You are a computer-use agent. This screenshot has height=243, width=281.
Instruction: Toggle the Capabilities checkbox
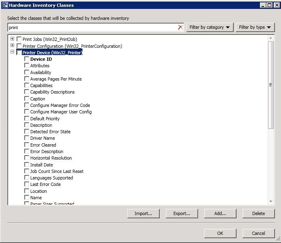[x=27, y=85]
